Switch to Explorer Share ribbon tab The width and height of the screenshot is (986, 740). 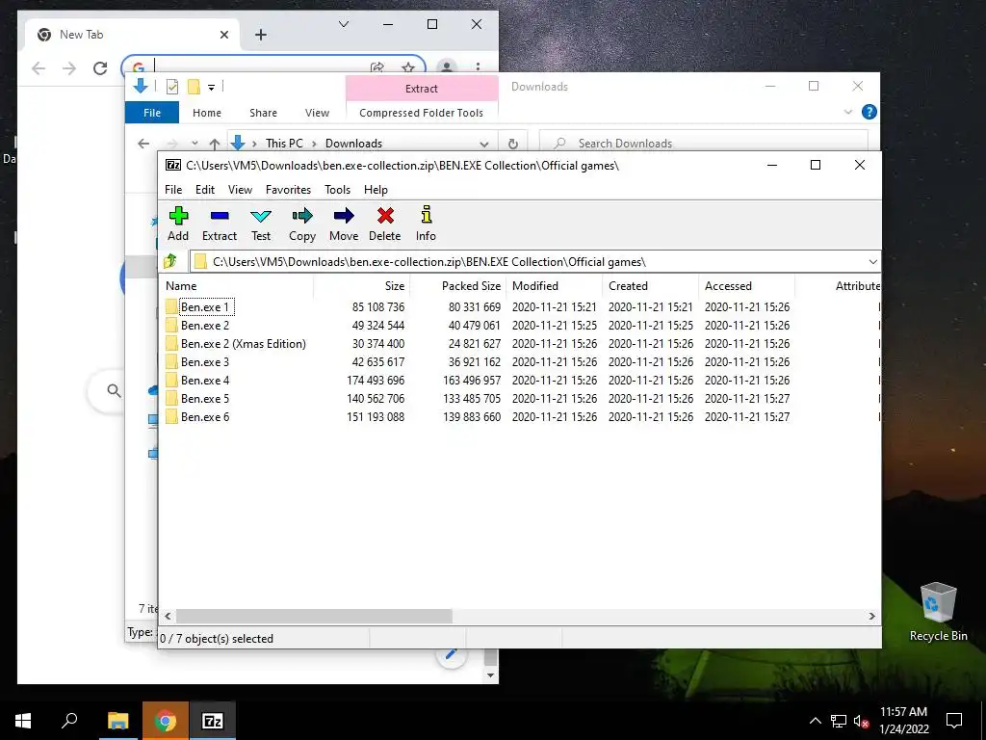pos(263,113)
